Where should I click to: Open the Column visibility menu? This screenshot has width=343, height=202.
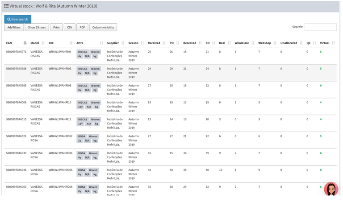[103, 28]
